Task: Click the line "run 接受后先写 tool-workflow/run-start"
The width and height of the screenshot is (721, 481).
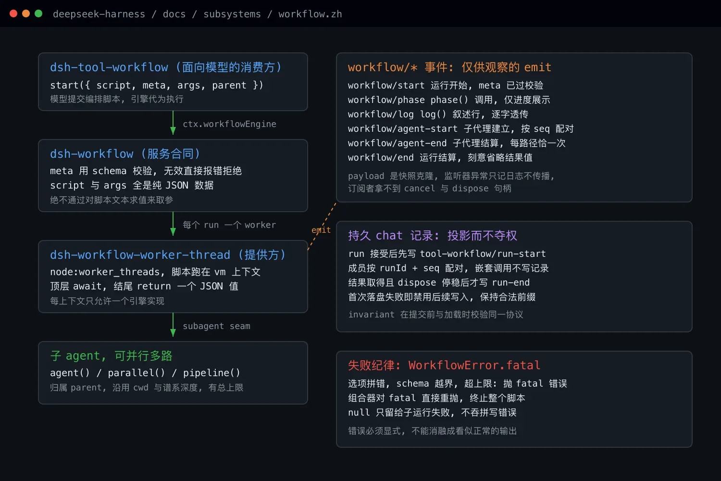Action: [x=447, y=253]
